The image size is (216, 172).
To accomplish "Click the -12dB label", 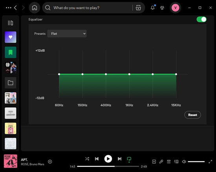I will coord(40,98).
